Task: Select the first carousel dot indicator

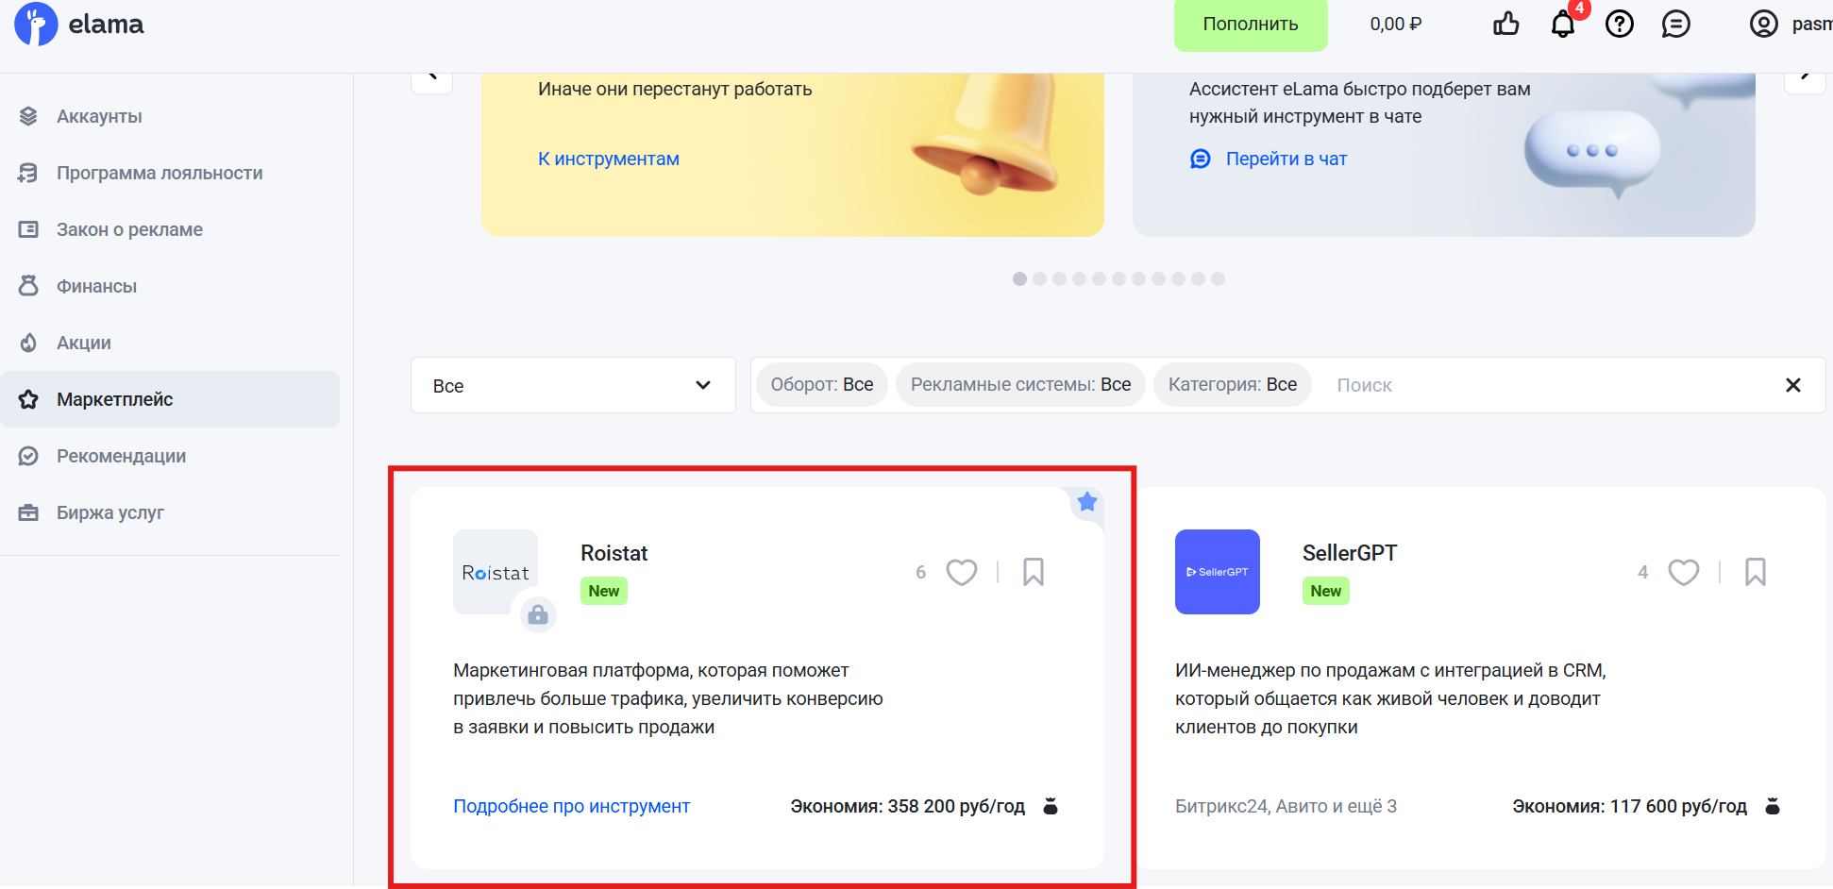Action: click(x=1020, y=278)
